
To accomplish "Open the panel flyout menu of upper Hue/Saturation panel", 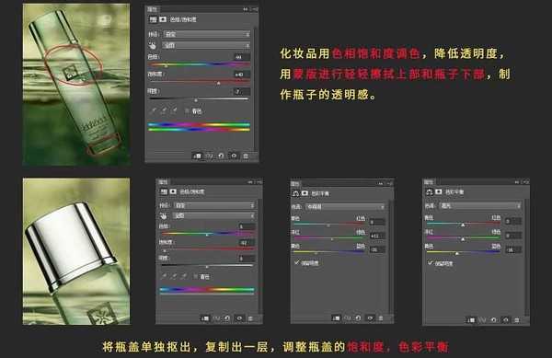I will point(255,9).
